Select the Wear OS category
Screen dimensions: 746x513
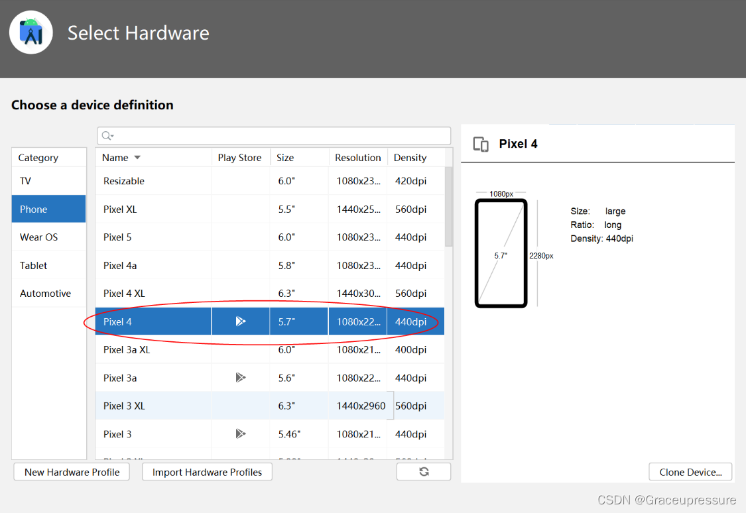tap(48, 237)
